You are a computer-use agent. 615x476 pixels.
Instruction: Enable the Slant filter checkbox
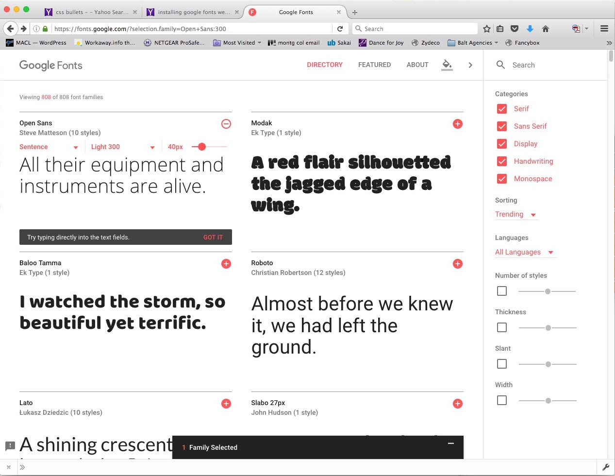[502, 364]
